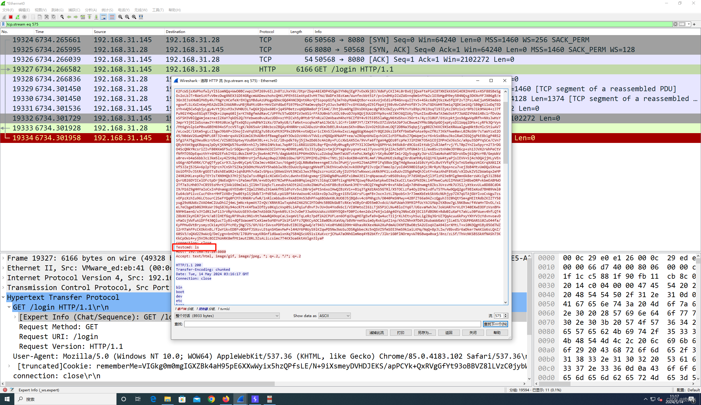The width and height of the screenshot is (701, 405).
Task: Collapse Hypertext Transfer Protocol node
Action: click(3, 297)
